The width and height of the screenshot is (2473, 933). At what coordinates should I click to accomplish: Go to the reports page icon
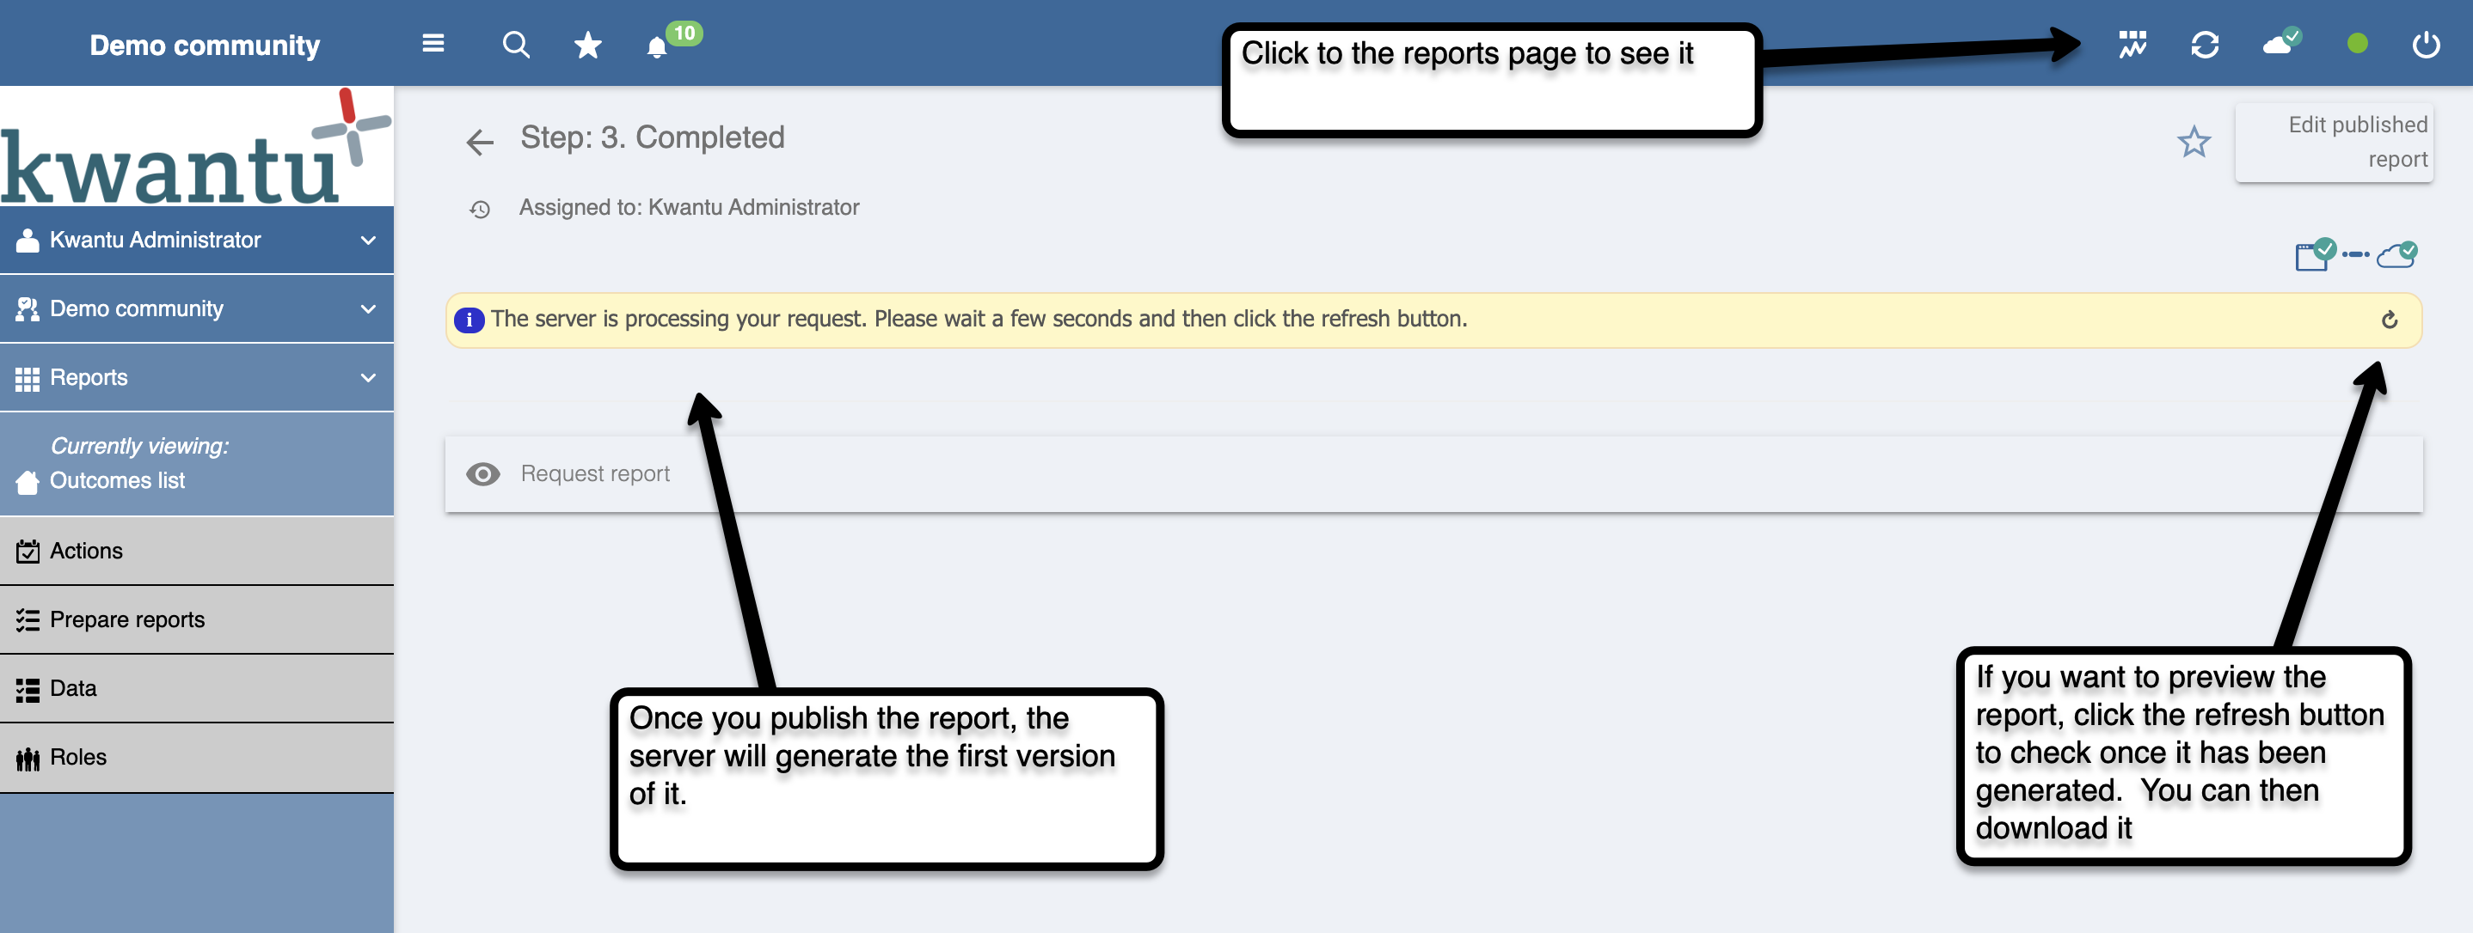(x=2132, y=44)
